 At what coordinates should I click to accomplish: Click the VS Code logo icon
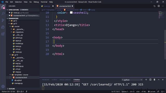tap(2, 2)
